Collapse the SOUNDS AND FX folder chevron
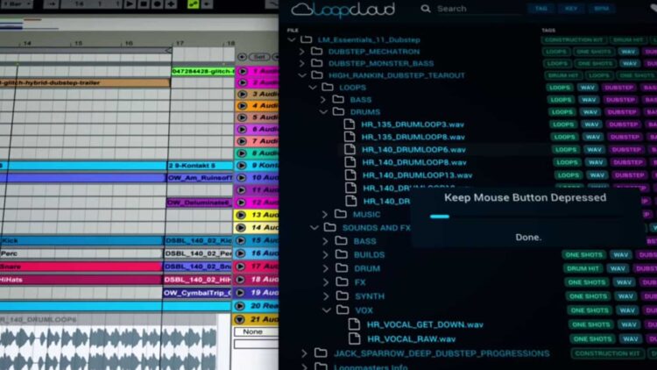 314,228
